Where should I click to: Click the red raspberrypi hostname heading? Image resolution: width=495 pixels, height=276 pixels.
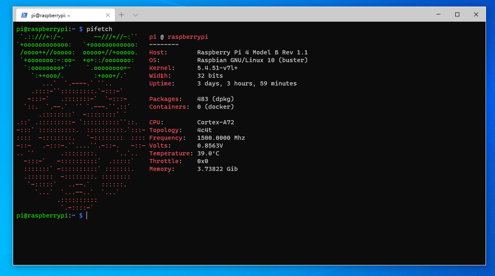click(188, 37)
